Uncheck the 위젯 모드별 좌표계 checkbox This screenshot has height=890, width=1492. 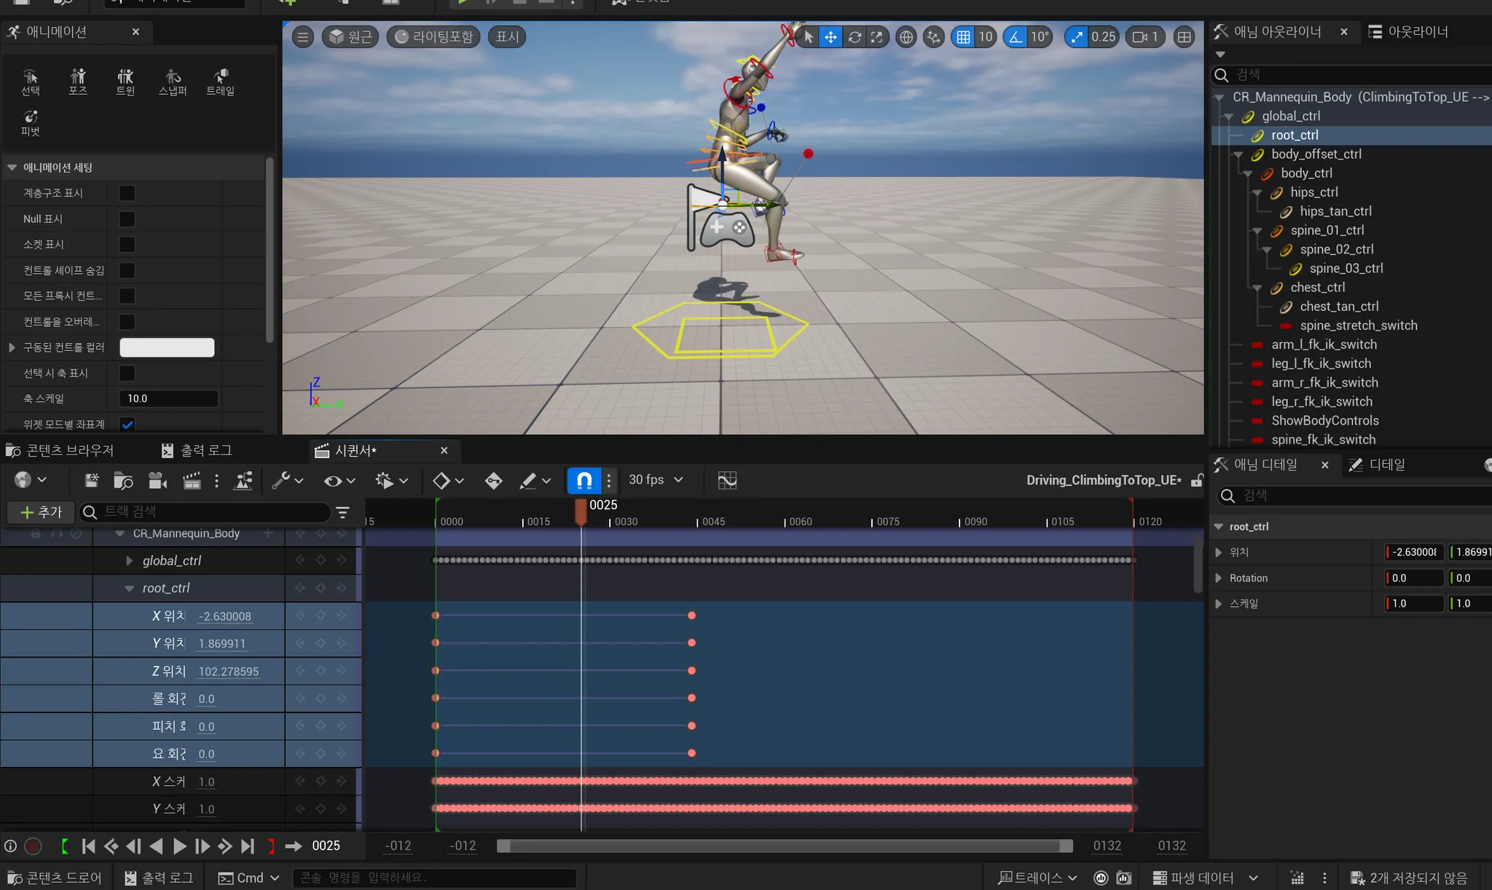(127, 424)
